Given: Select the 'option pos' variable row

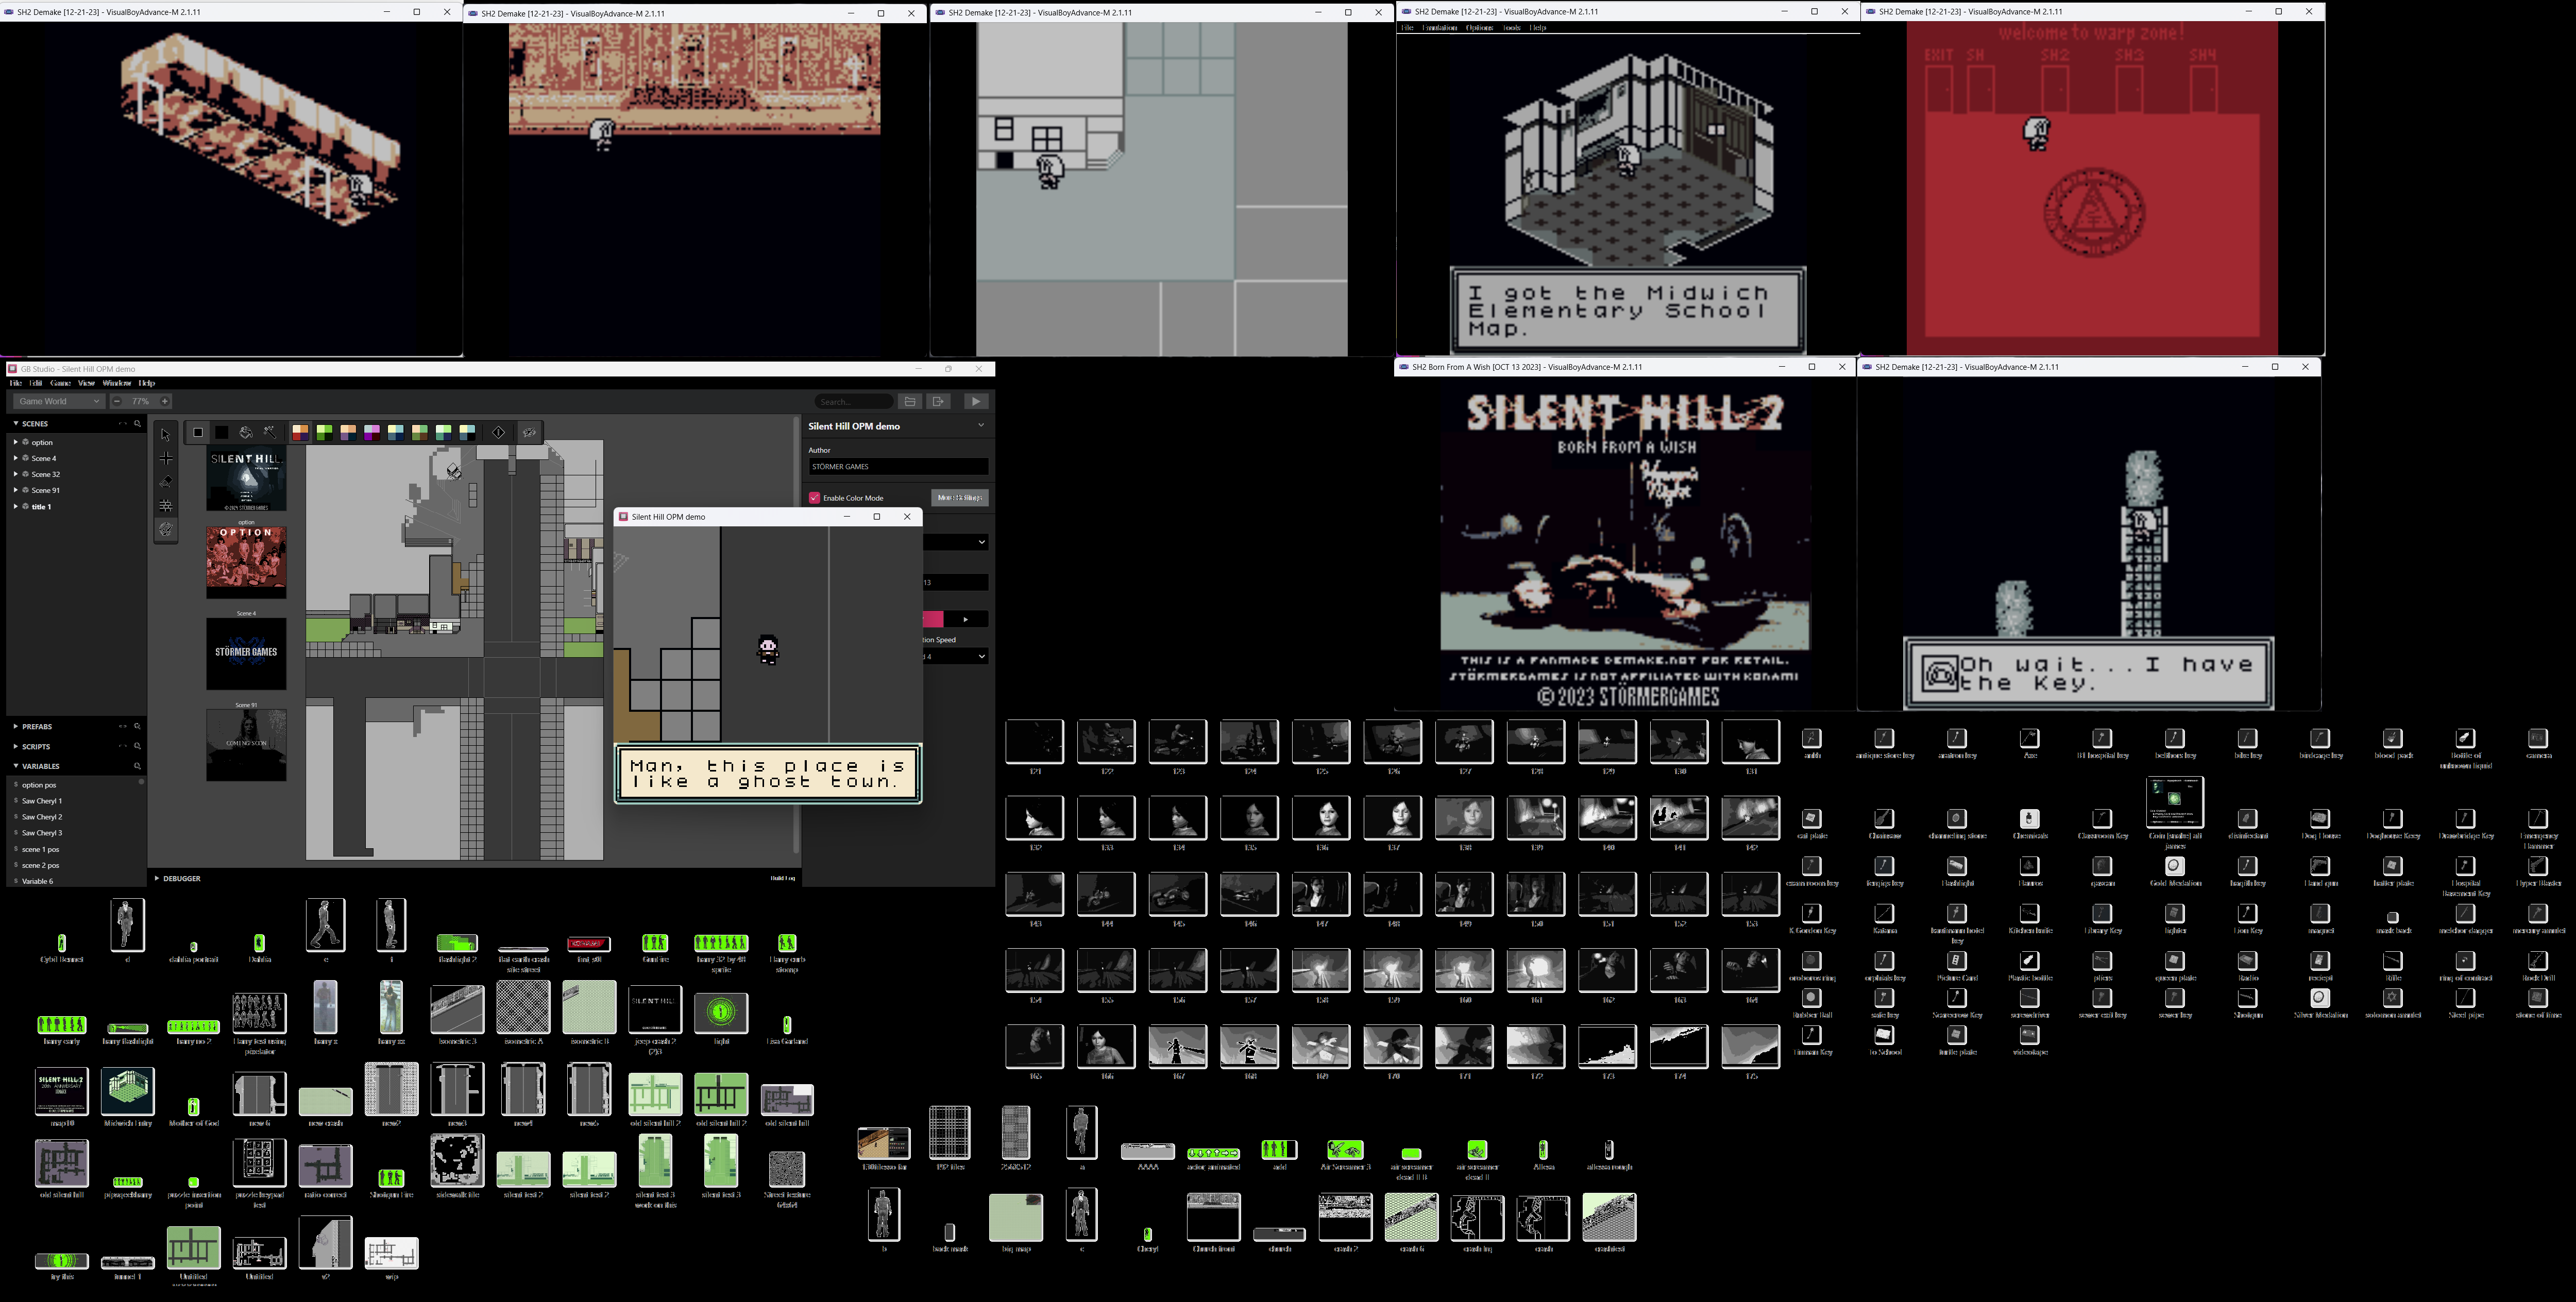Looking at the screenshot, I should (x=76, y=785).
